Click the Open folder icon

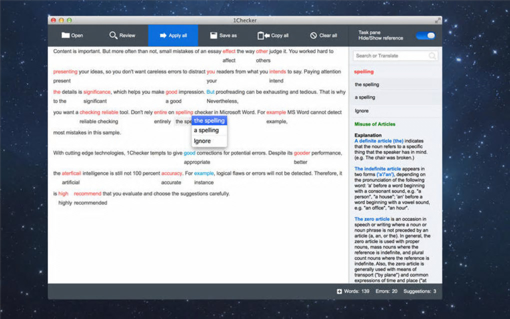pyautogui.click(x=65, y=35)
